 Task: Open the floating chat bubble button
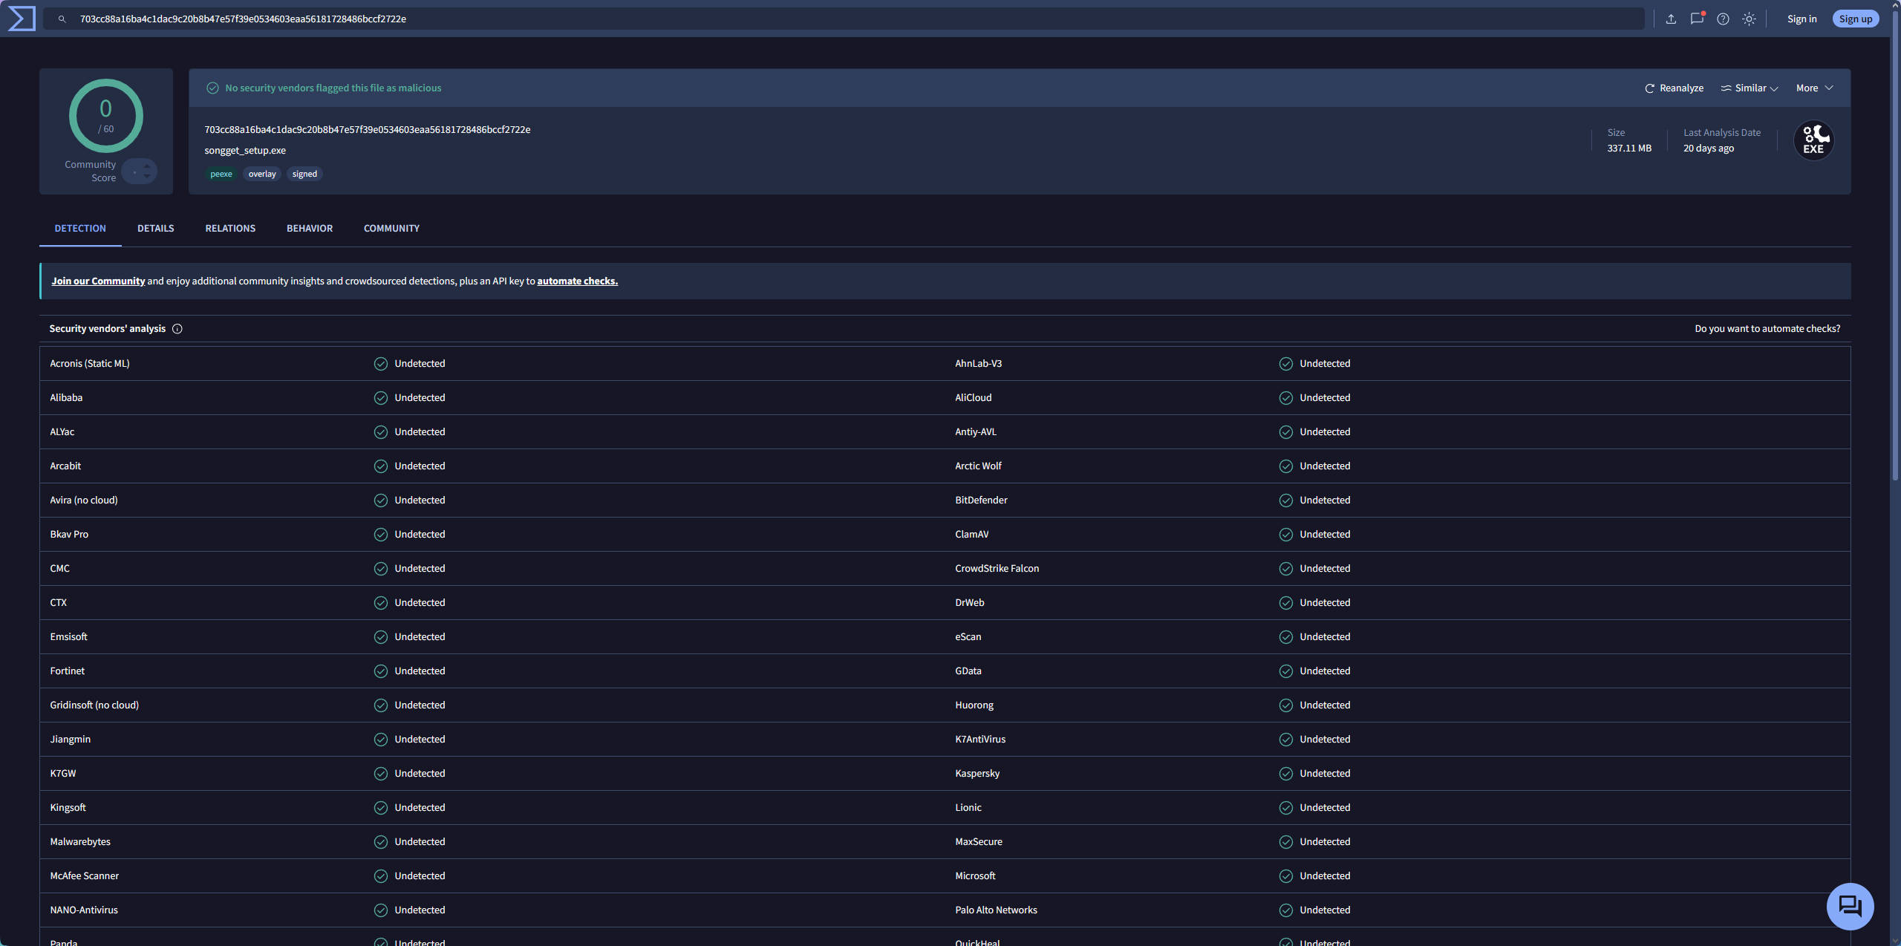(x=1850, y=906)
